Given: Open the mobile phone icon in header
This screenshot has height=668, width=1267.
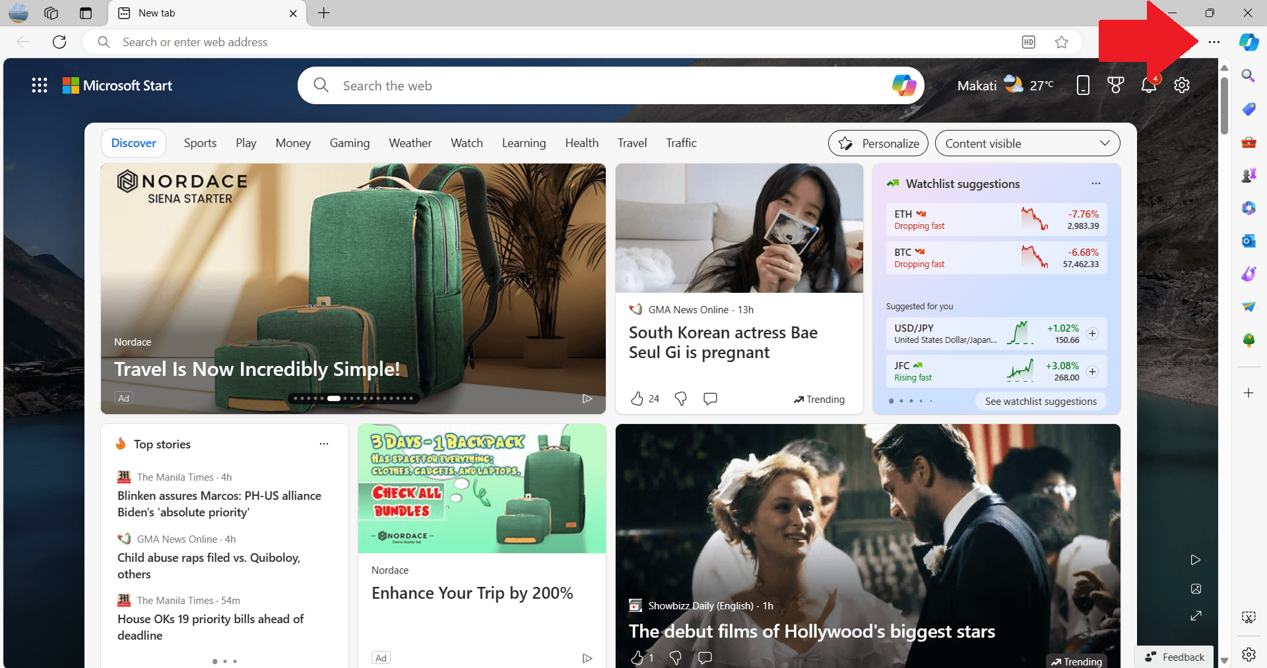Looking at the screenshot, I should coord(1083,85).
